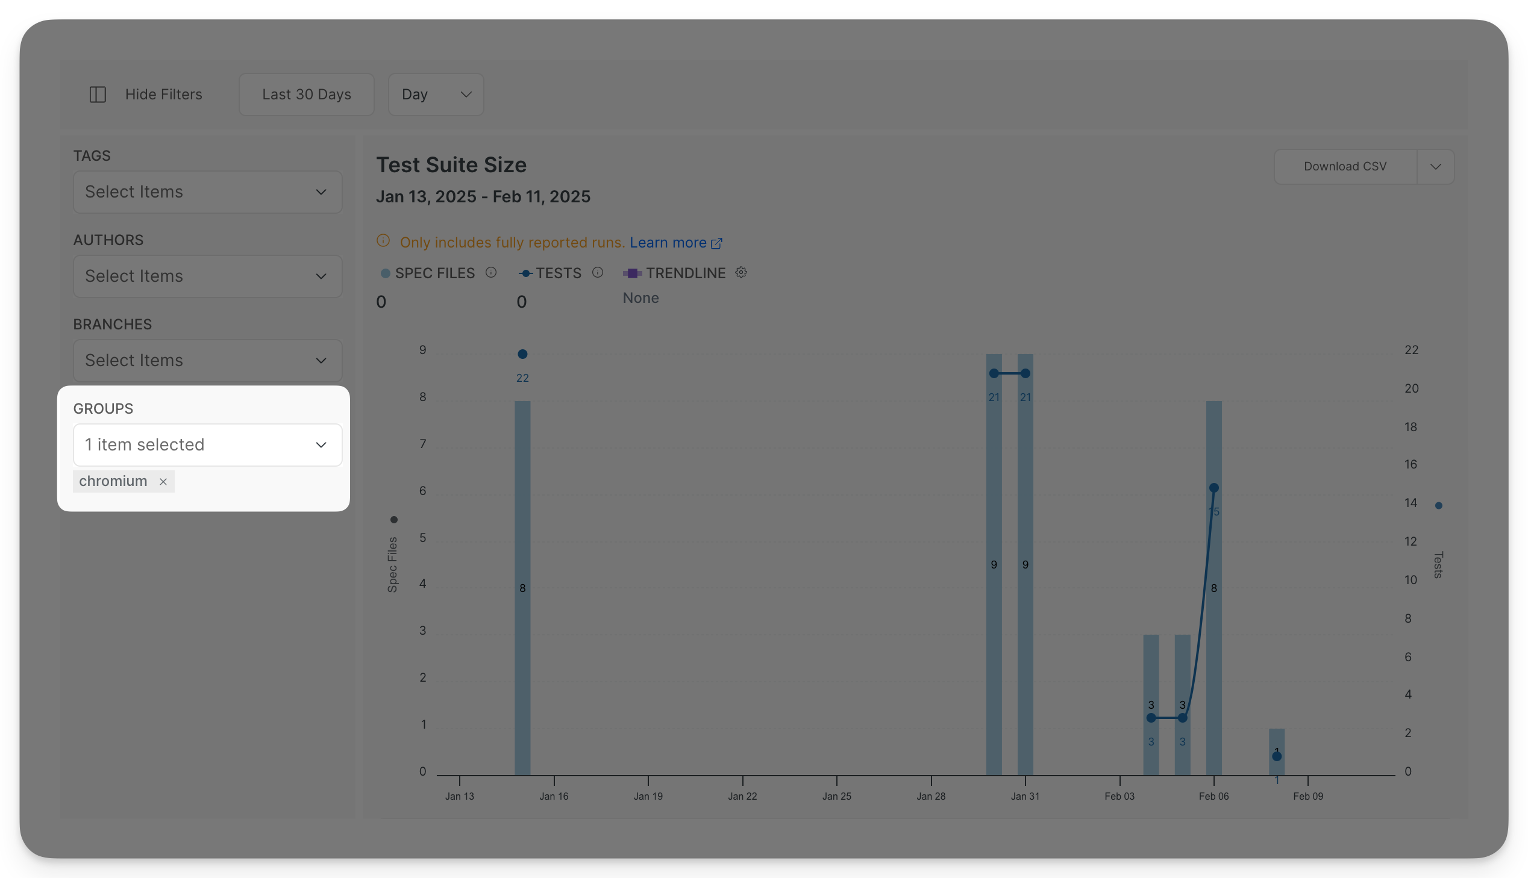
Task: Click the Tests legend info icon
Action: click(x=597, y=273)
